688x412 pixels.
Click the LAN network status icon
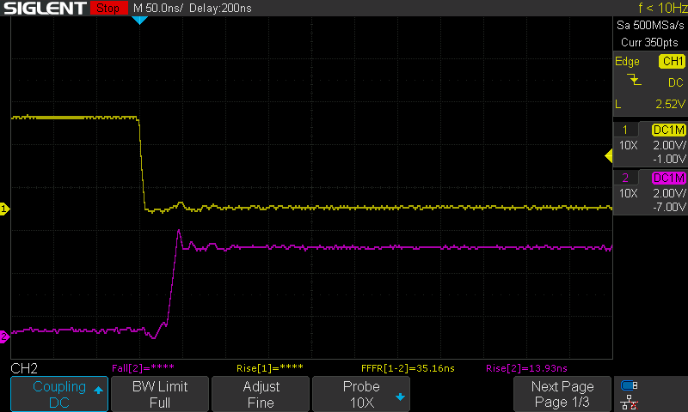pos(630,403)
